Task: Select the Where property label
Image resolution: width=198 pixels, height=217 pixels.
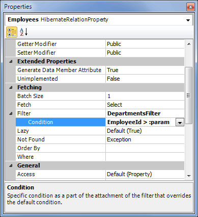Action: click(25, 157)
